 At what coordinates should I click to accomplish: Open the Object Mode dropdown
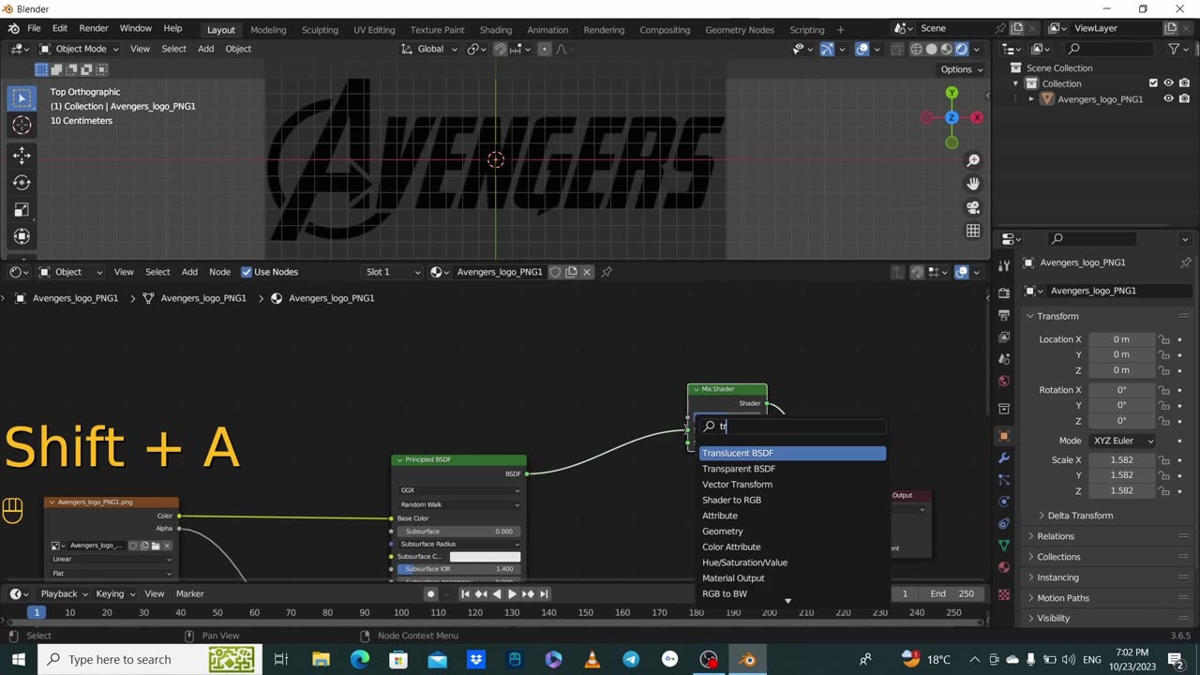pos(79,49)
